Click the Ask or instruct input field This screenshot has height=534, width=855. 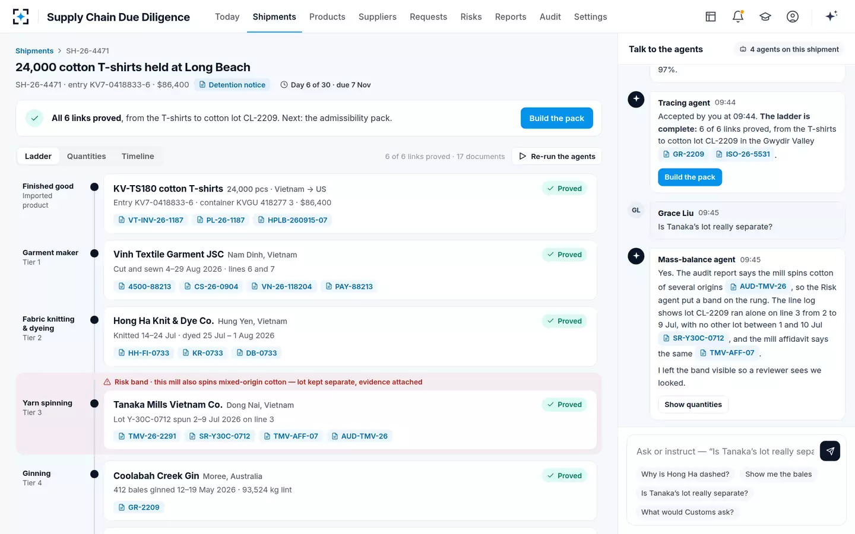click(x=726, y=452)
